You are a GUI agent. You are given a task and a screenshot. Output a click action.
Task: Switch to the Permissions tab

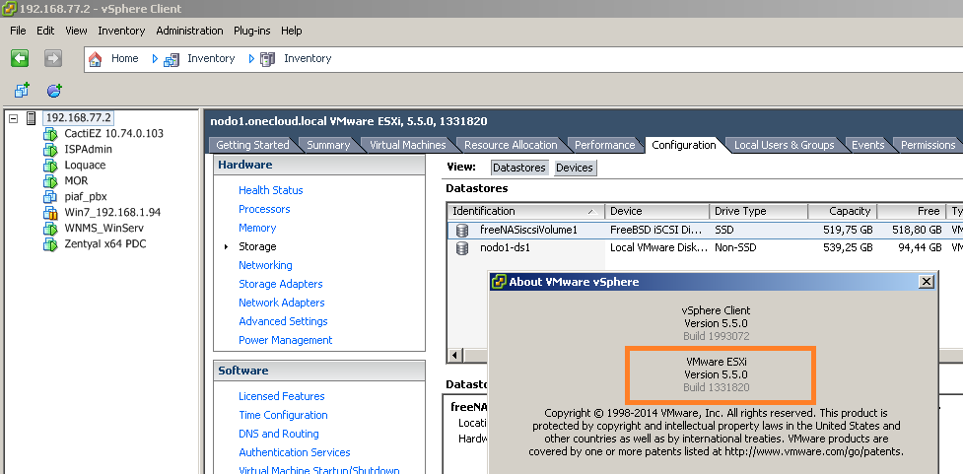(x=928, y=145)
